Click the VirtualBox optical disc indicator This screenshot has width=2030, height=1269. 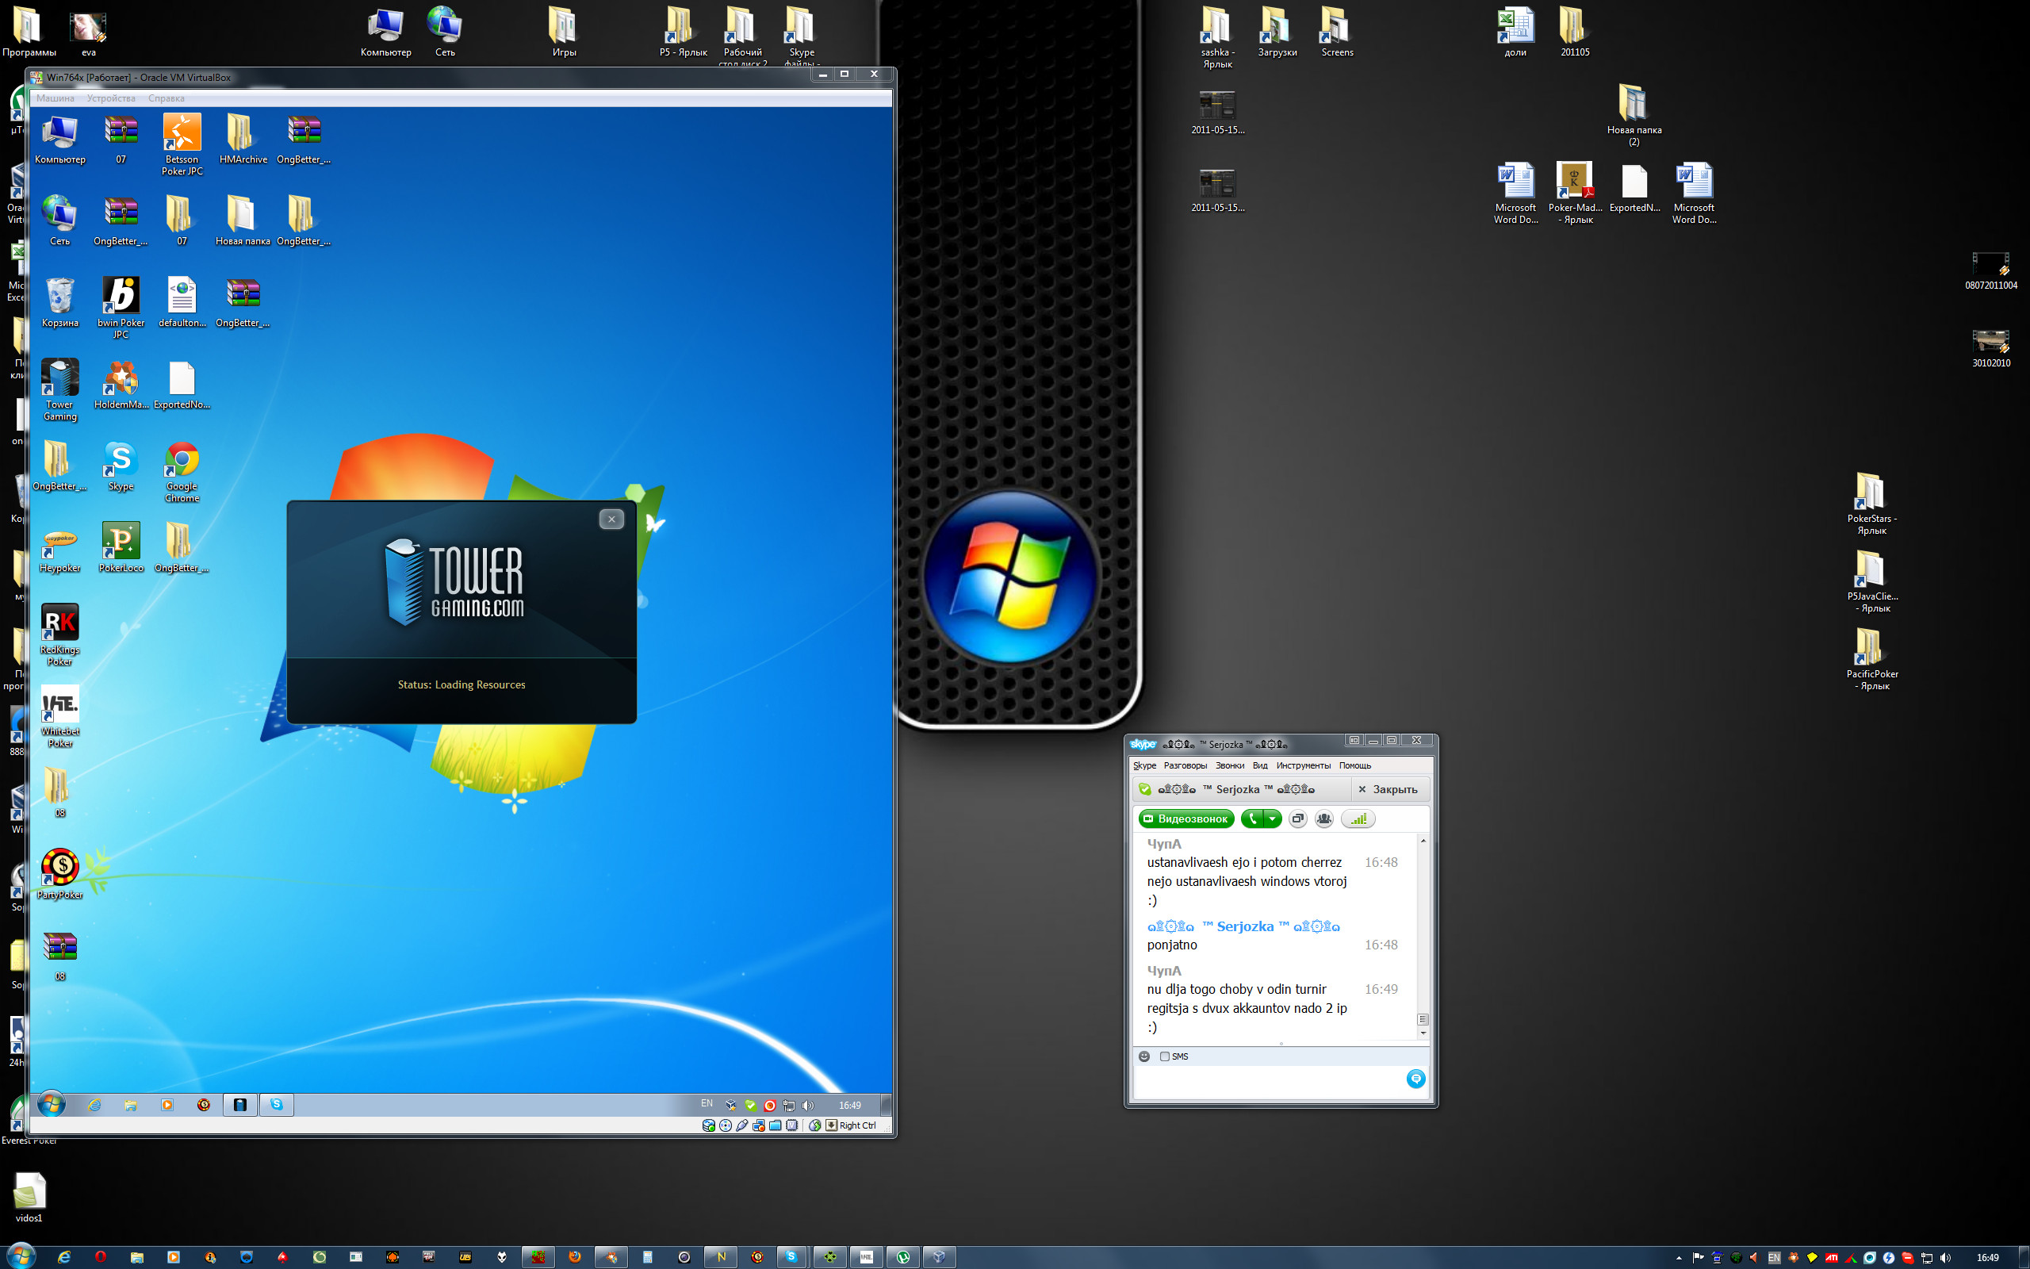tap(726, 1125)
